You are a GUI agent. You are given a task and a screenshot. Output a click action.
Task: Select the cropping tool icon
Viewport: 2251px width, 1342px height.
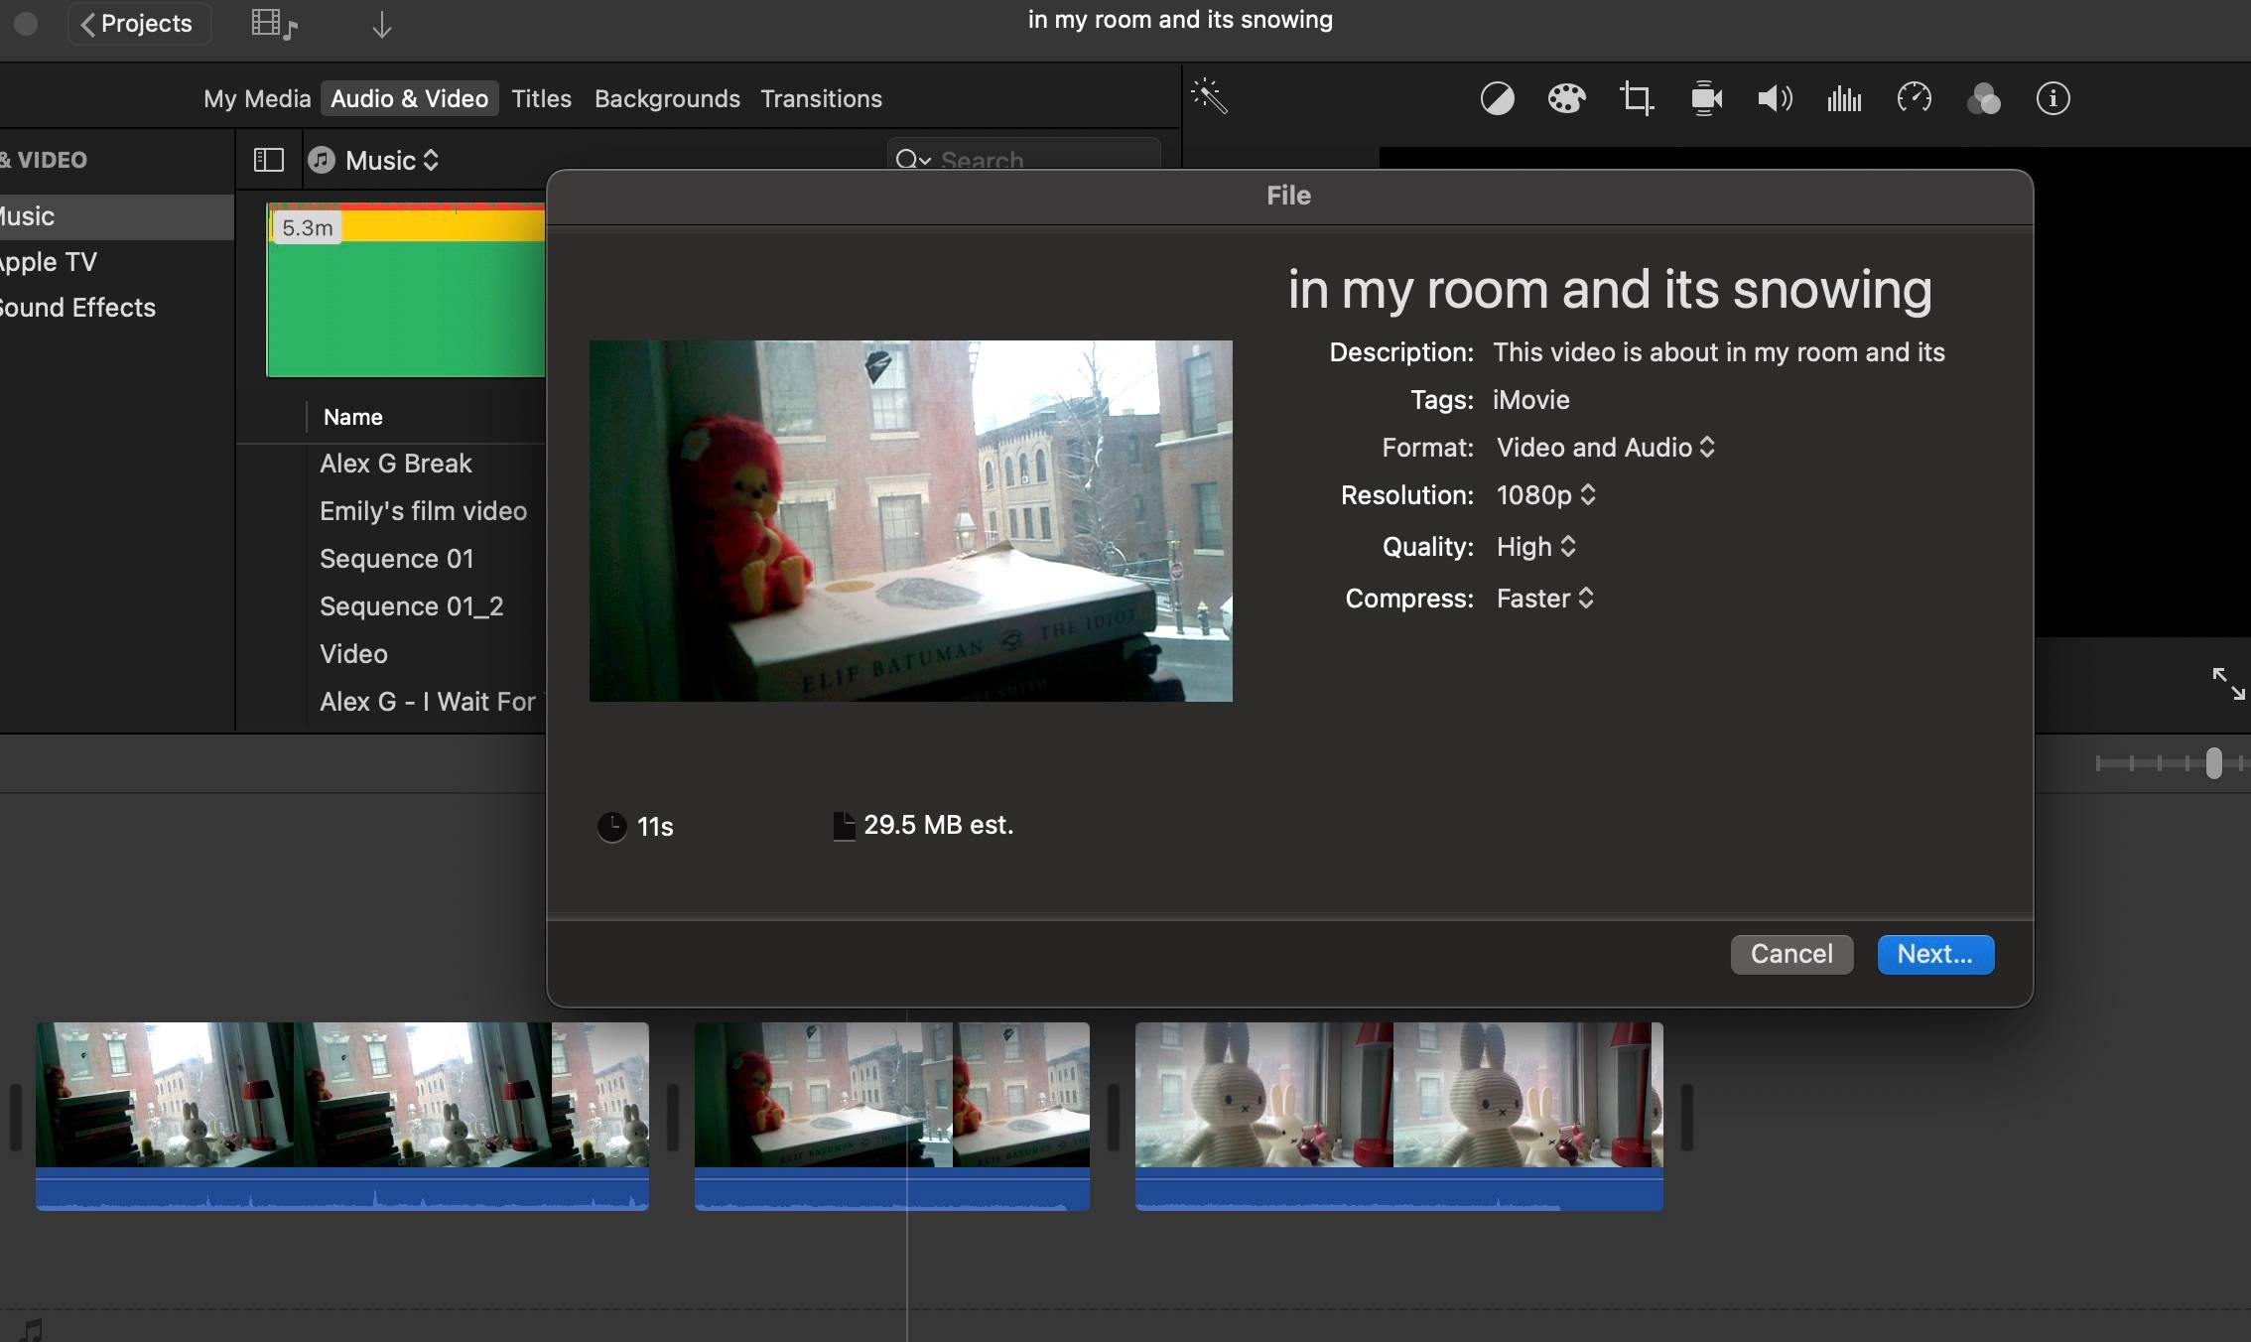pyautogui.click(x=1636, y=98)
